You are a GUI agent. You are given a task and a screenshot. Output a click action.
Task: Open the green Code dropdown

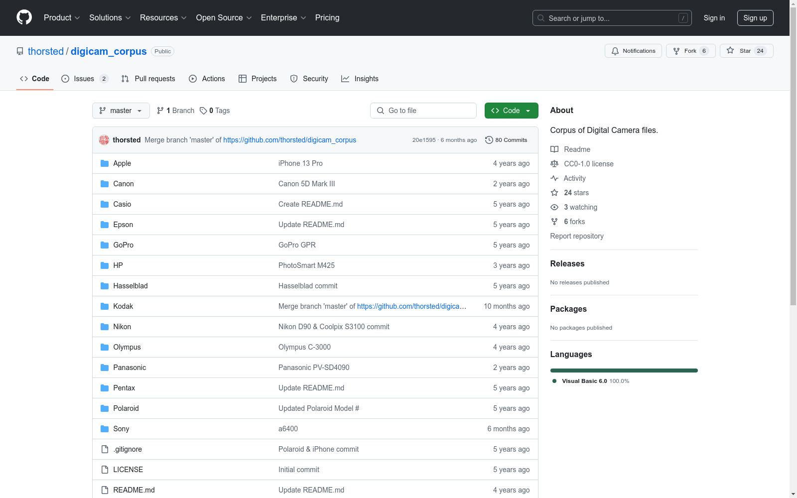point(511,111)
